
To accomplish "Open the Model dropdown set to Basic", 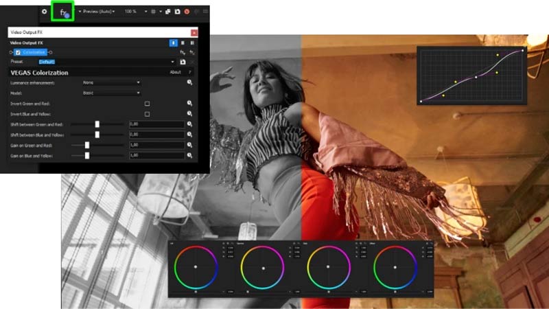I will point(111,92).
